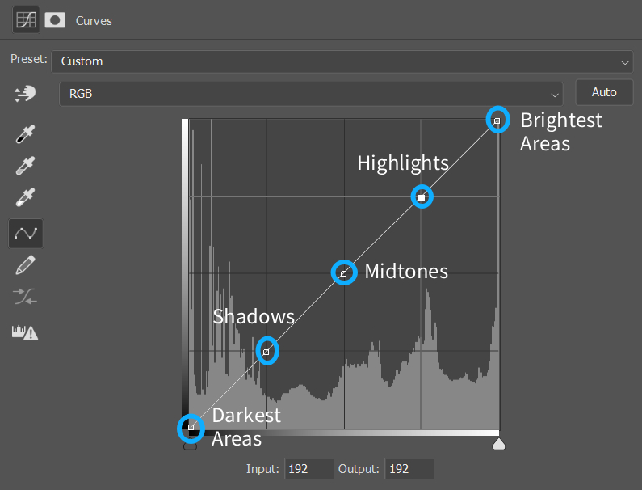Select edit points to modify curve tool
Image resolution: width=642 pixels, height=490 pixels.
[x=26, y=234]
